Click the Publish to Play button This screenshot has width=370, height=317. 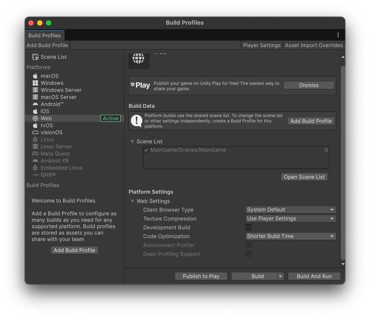tap(201, 276)
